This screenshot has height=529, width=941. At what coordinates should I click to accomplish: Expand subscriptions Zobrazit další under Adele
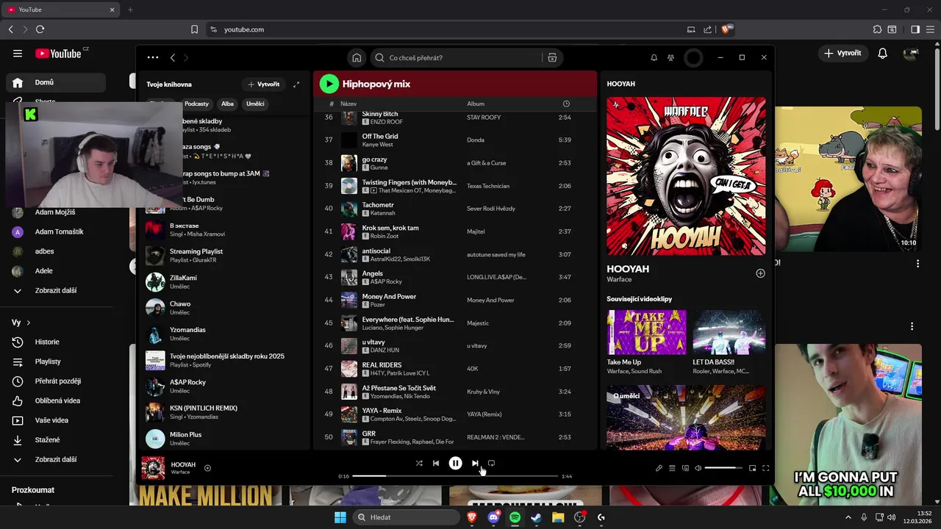coord(56,290)
